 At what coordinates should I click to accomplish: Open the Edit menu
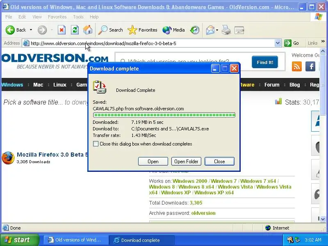(x=22, y=17)
